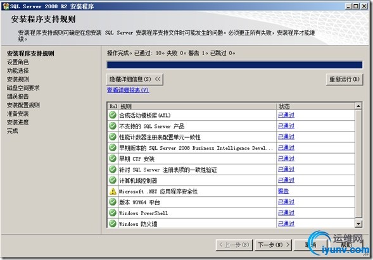Select 安装配置规则 step in sidebar
The height and width of the screenshot is (260, 373).
pos(23,105)
